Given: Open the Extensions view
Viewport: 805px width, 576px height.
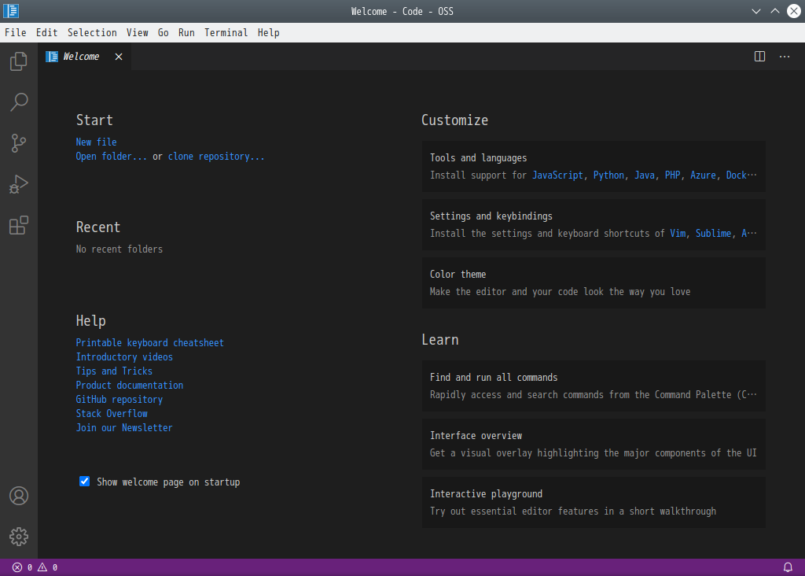Looking at the screenshot, I should [19, 225].
